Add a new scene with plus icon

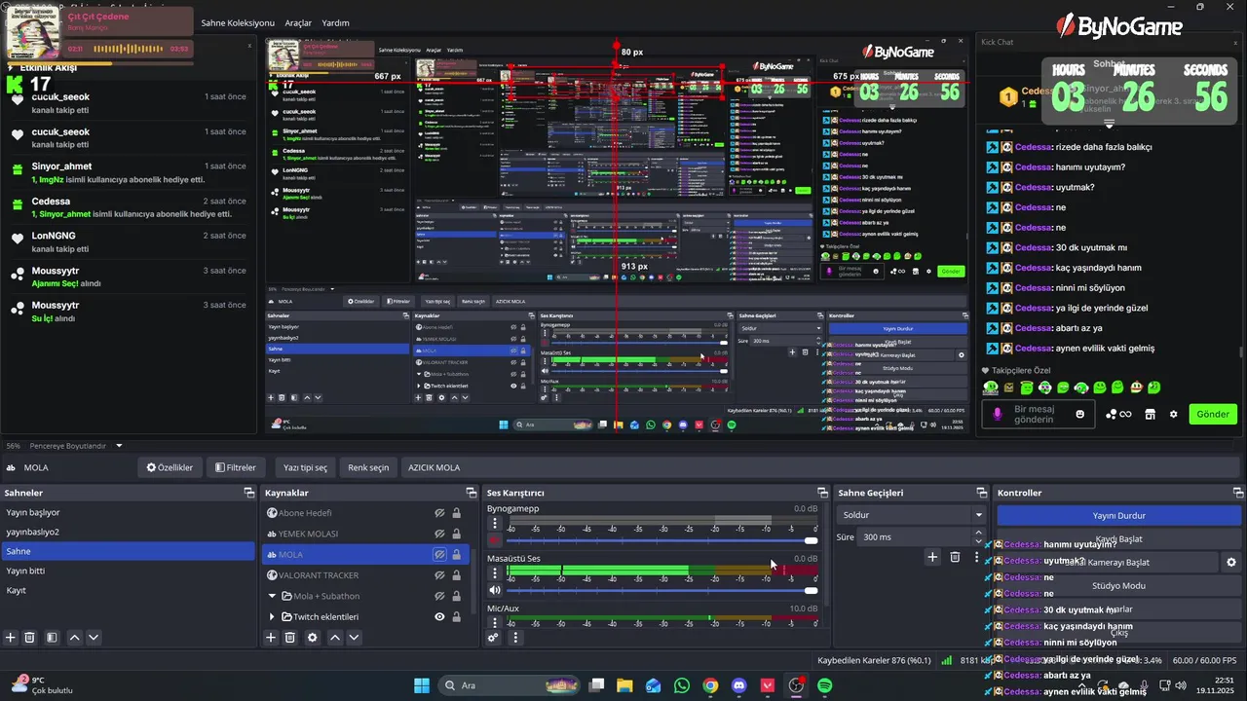pyautogui.click(x=11, y=637)
